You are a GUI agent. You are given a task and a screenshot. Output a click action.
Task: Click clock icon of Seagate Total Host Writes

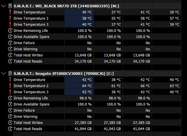click(x=10, y=123)
